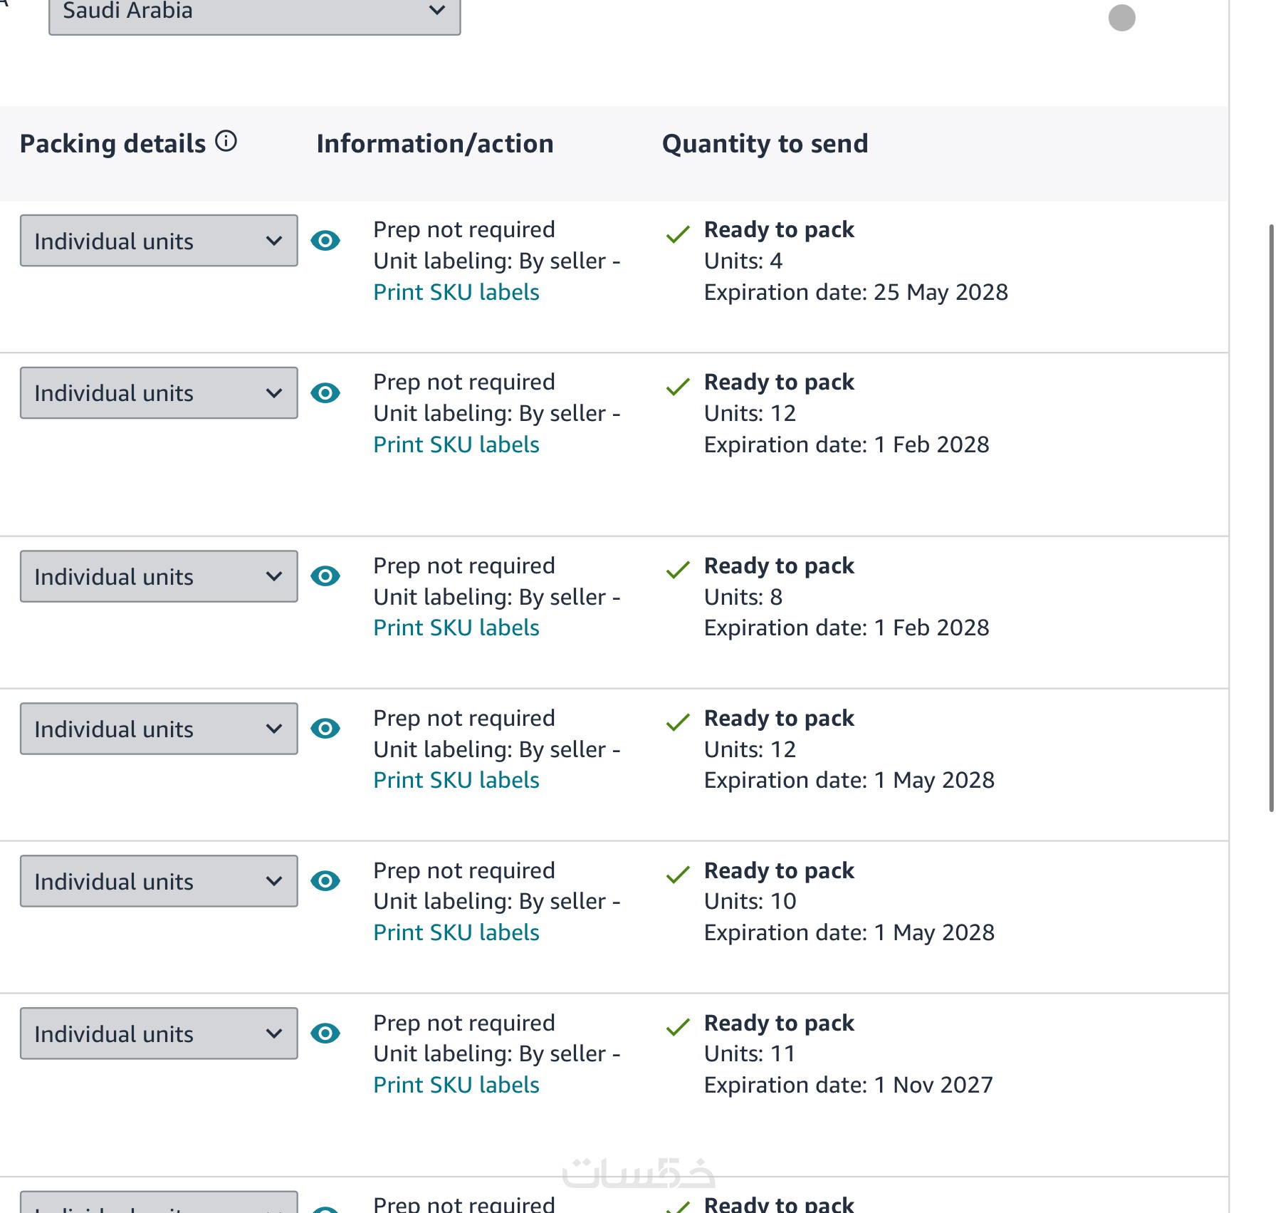Click eye icon for the 10-unit row
Viewport: 1278px width, 1213px height.
click(325, 881)
